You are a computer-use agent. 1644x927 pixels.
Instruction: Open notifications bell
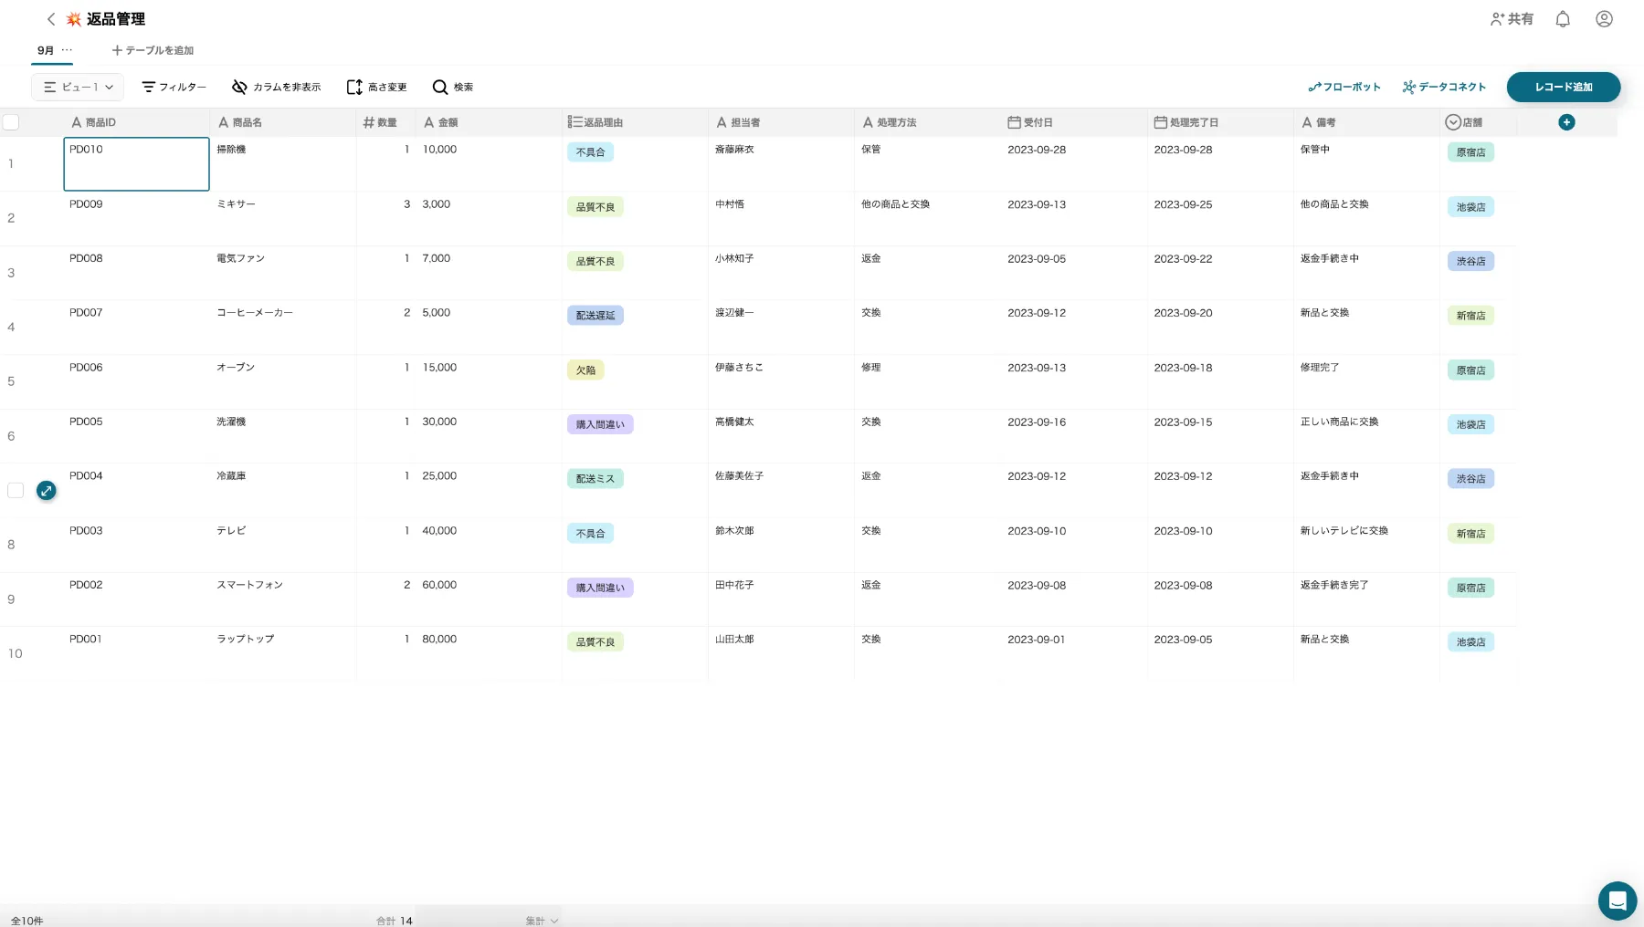1563,19
